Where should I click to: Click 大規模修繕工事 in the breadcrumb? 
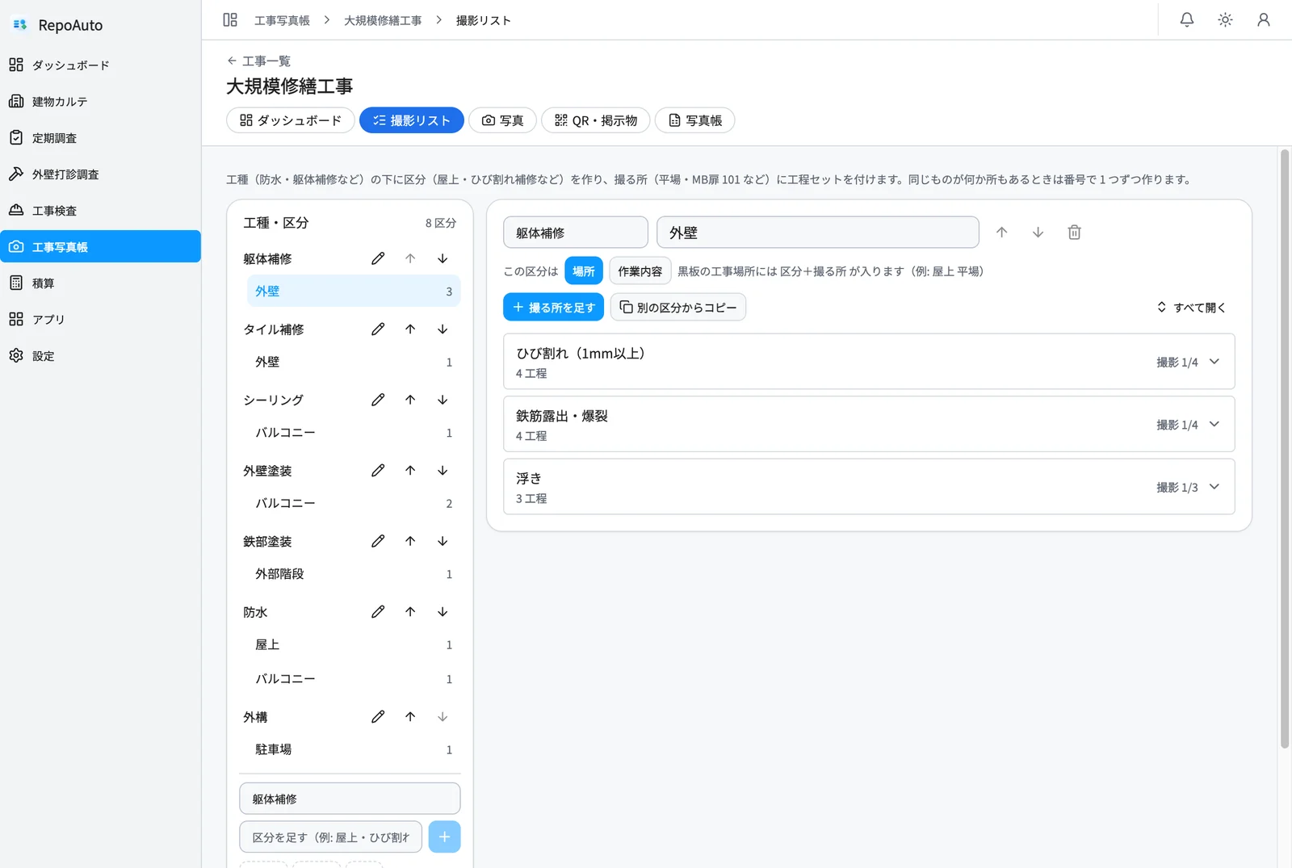click(x=383, y=20)
